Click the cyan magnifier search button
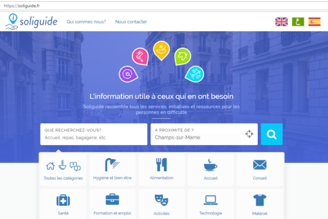The image size is (328, 219). 272,134
